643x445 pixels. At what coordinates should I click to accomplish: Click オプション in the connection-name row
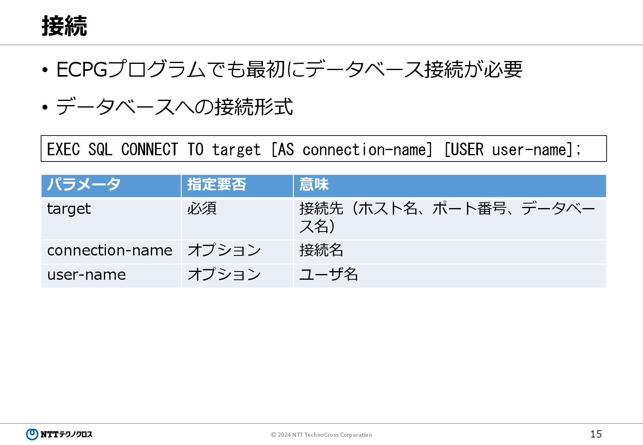coord(237,252)
